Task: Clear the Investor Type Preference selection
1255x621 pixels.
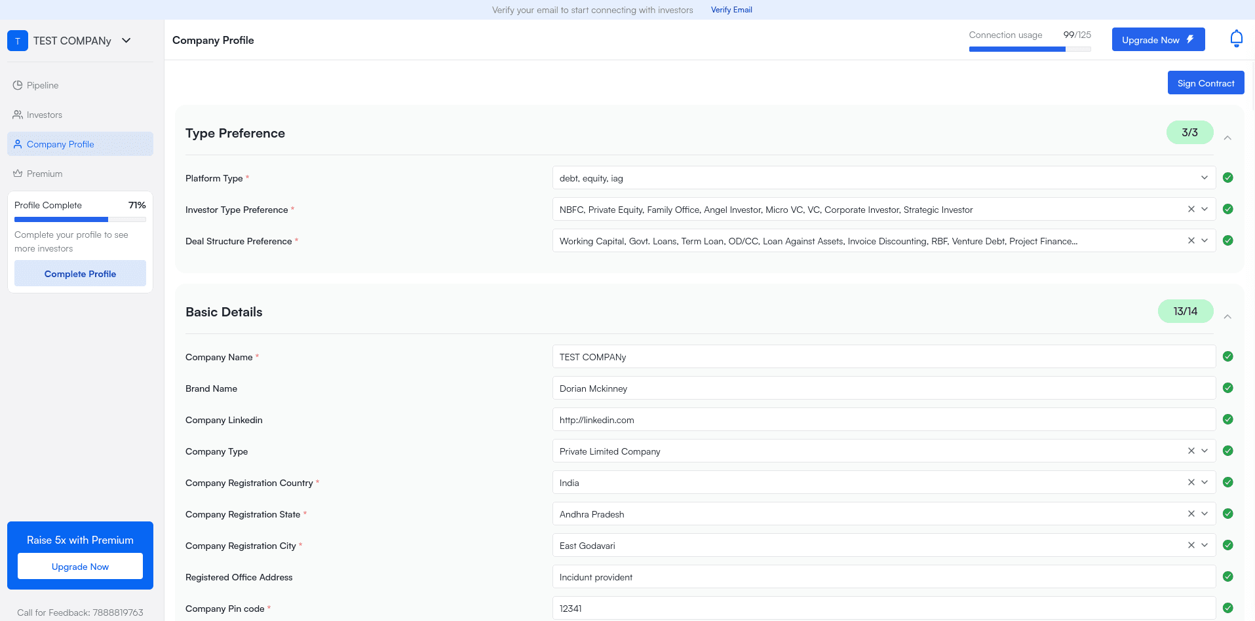Action: coord(1191,209)
